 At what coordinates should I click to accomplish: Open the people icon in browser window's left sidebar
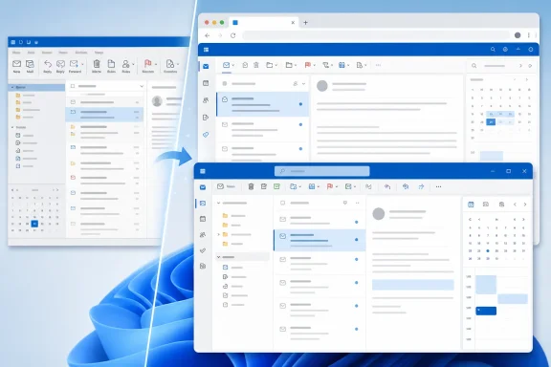[206, 100]
